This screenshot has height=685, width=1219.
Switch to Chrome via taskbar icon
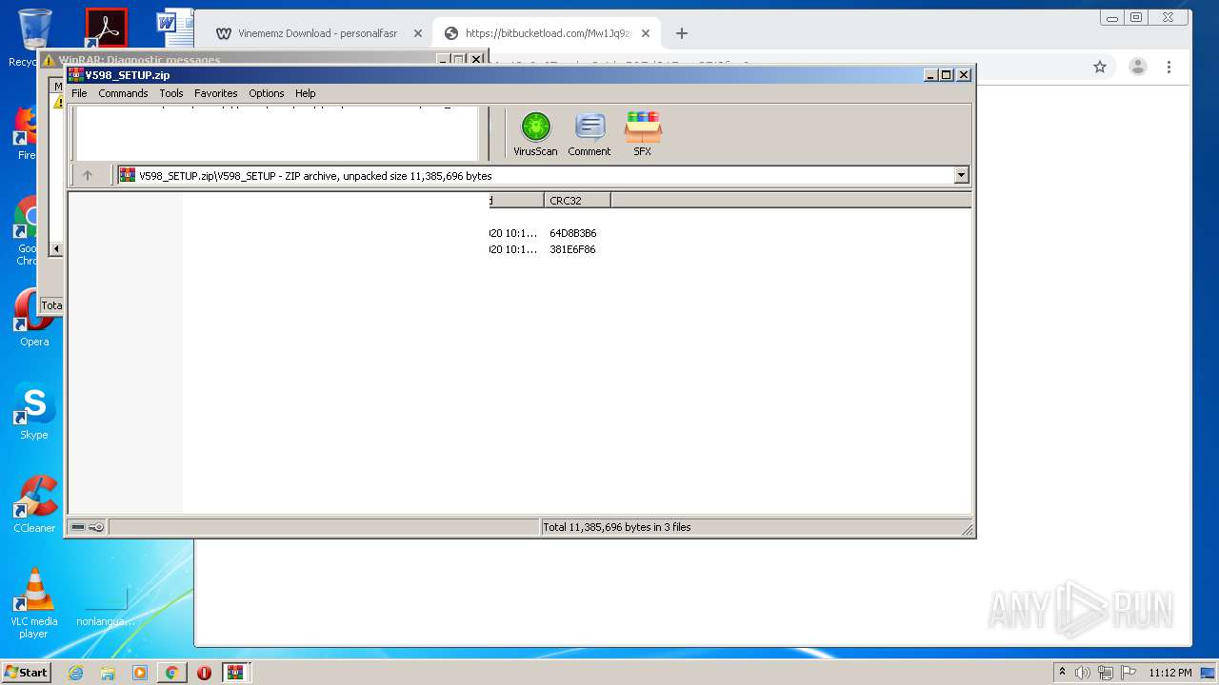[171, 673]
